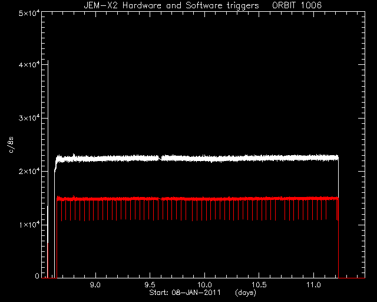Click the small gap in white curve near 9.6
377x302 pixels.
pyautogui.click(x=160, y=158)
